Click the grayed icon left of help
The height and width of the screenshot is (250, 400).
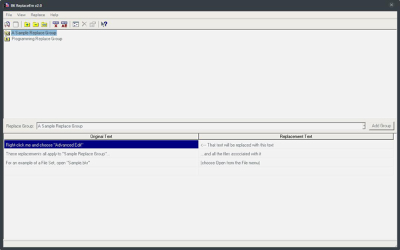tap(93, 24)
